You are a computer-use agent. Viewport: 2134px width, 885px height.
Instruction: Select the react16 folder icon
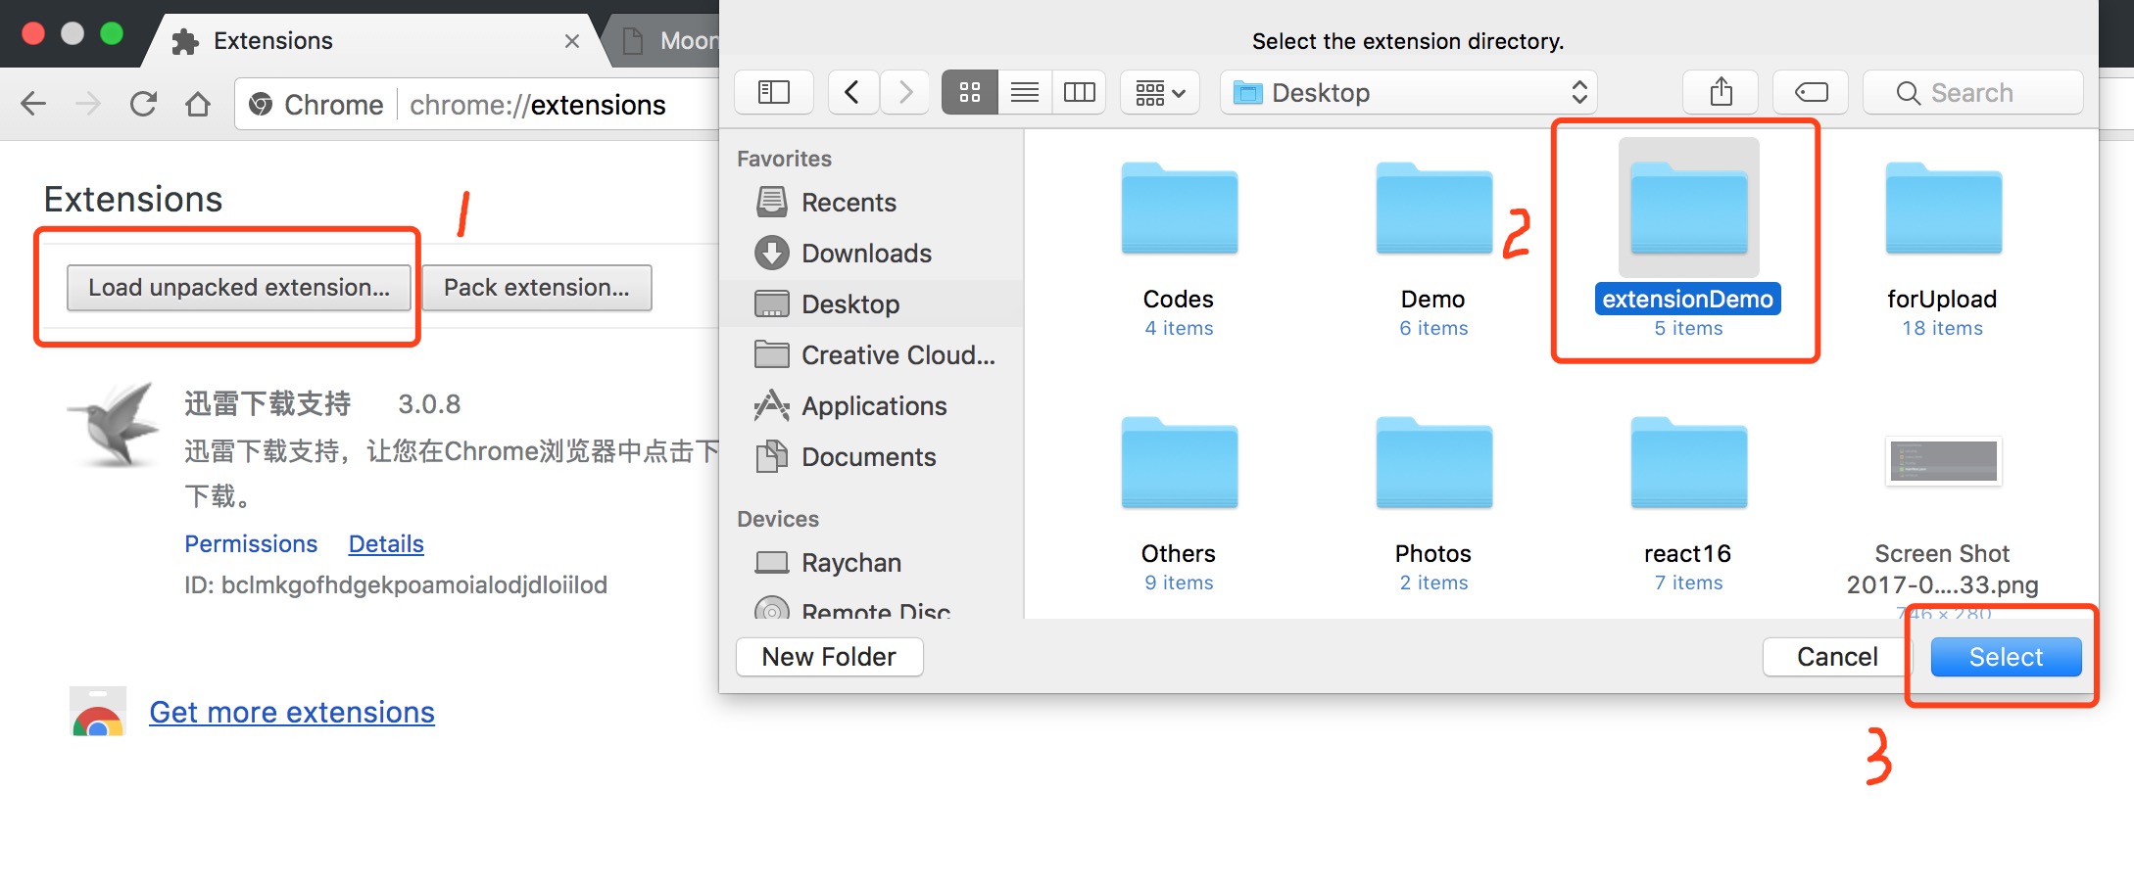tap(1688, 463)
